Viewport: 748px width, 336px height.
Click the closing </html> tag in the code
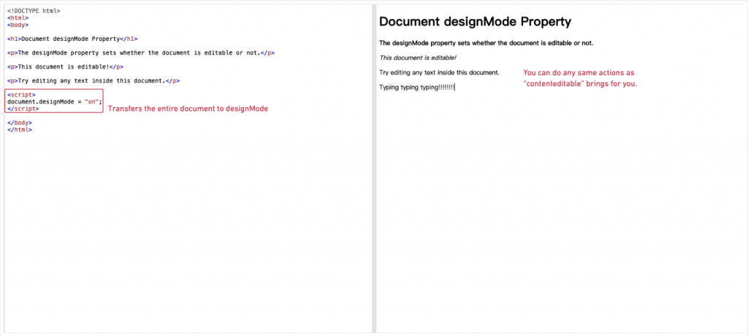click(20, 130)
